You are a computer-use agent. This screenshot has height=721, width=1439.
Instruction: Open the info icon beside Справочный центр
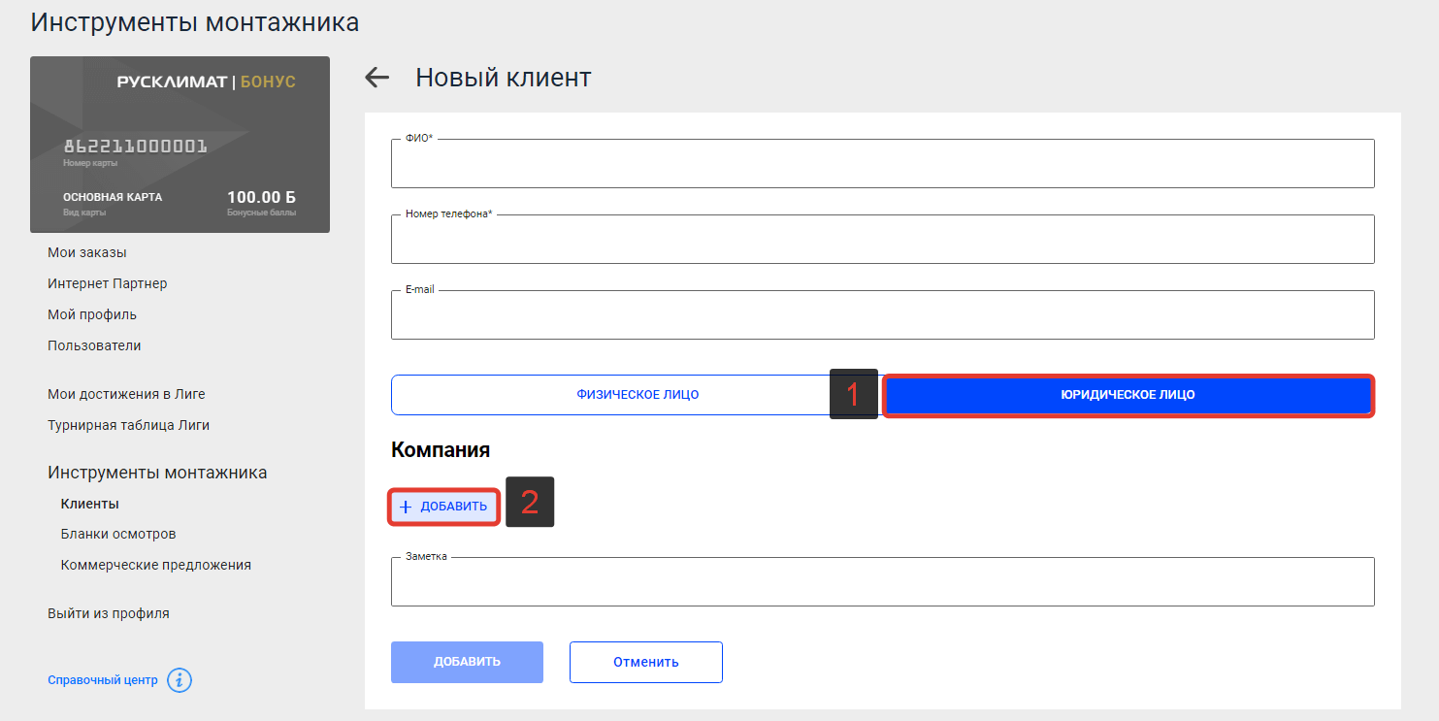point(180,680)
